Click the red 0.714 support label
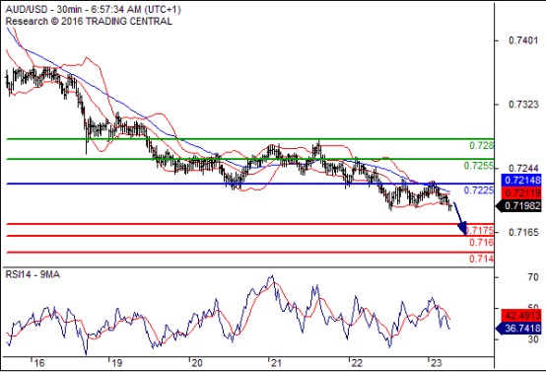Screen dimensions: 546x372 pyautogui.click(x=481, y=259)
